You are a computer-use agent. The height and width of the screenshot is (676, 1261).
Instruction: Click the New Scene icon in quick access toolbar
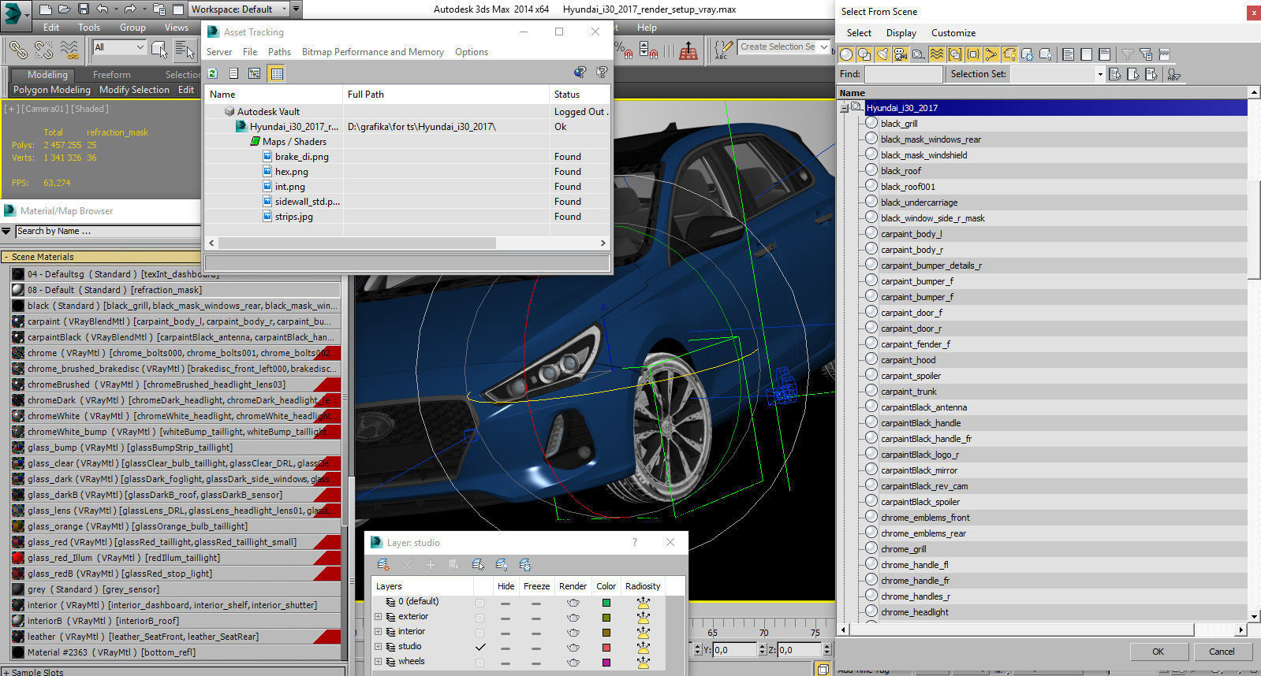pyautogui.click(x=46, y=9)
